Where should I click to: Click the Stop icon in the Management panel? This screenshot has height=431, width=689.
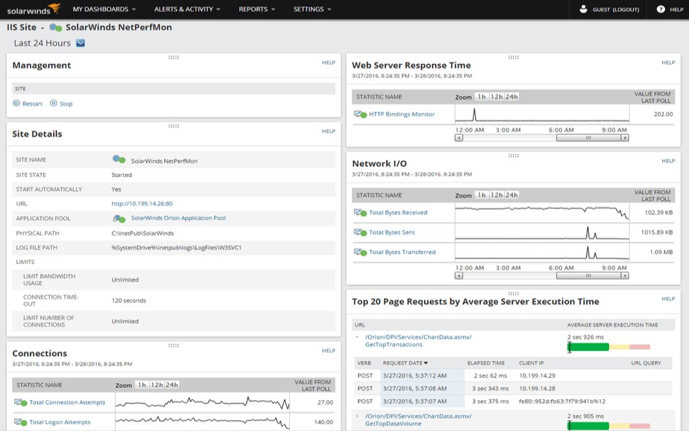click(54, 103)
